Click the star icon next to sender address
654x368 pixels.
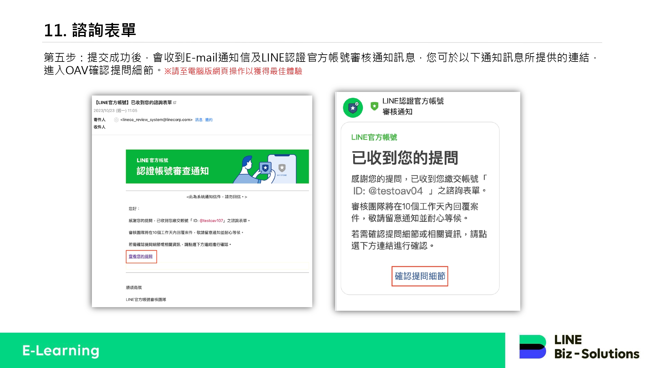click(x=116, y=120)
